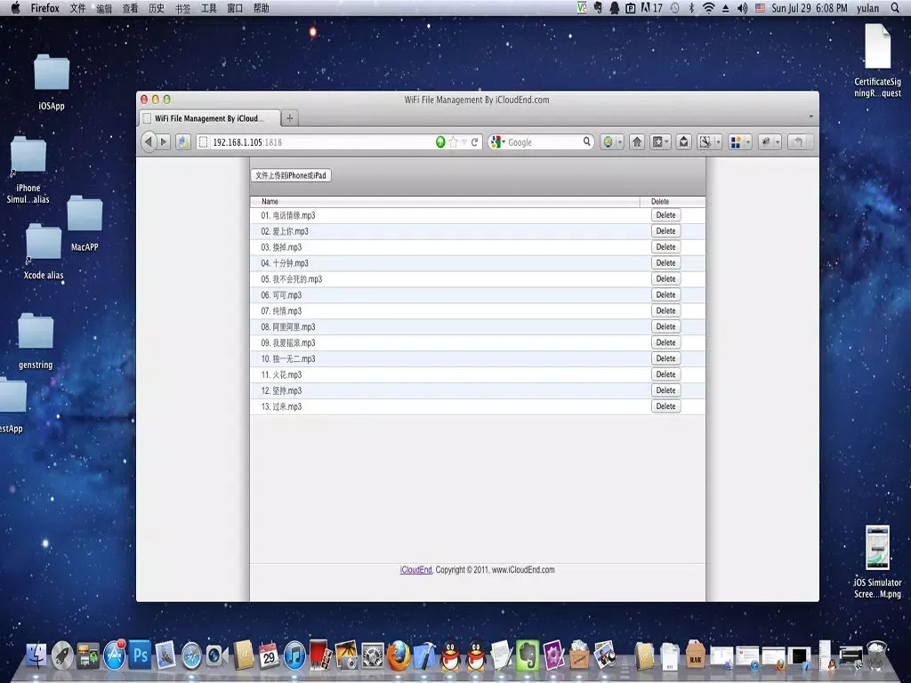The width and height of the screenshot is (911, 683).
Task: Click the Firefox icon in the dock
Action: 399,655
